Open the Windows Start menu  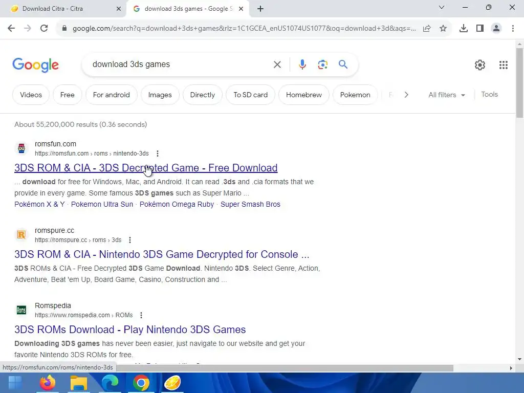point(15,383)
